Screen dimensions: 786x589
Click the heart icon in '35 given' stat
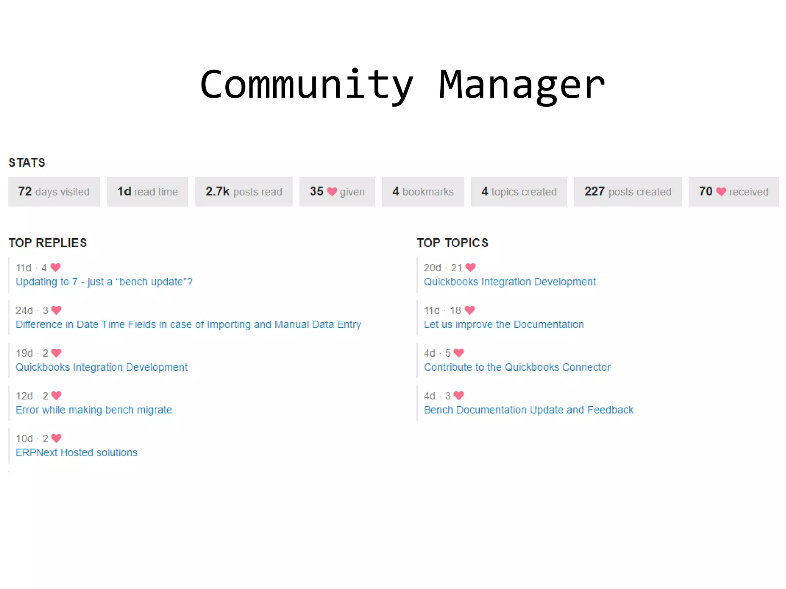[332, 191]
